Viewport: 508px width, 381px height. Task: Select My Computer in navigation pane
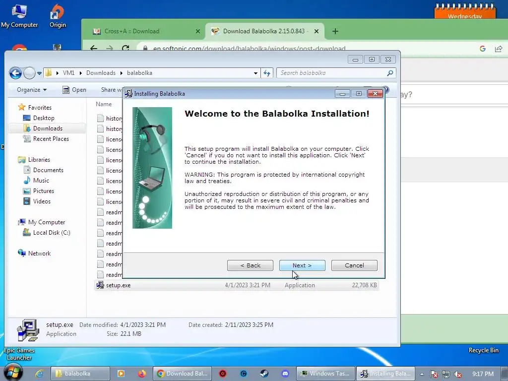point(46,222)
